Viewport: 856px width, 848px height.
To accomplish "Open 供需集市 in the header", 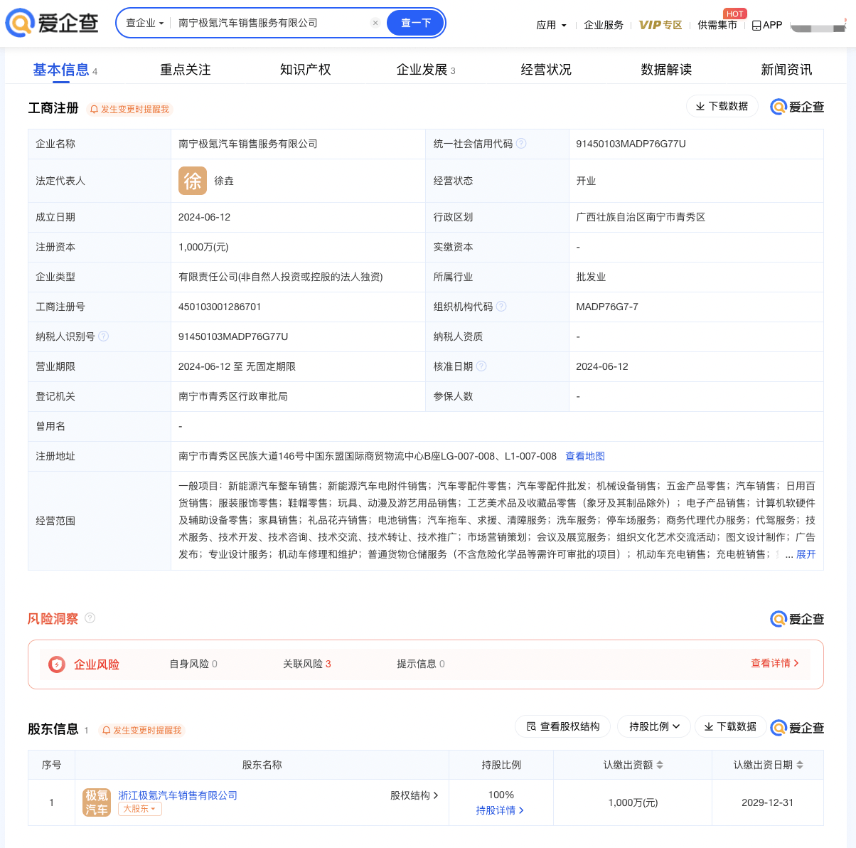I will click(x=717, y=25).
